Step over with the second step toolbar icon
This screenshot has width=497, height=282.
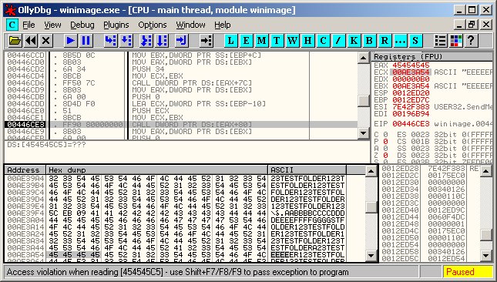pyautogui.click(x=126, y=41)
